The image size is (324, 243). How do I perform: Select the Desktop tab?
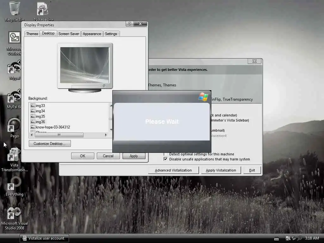click(x=48, y=33)
